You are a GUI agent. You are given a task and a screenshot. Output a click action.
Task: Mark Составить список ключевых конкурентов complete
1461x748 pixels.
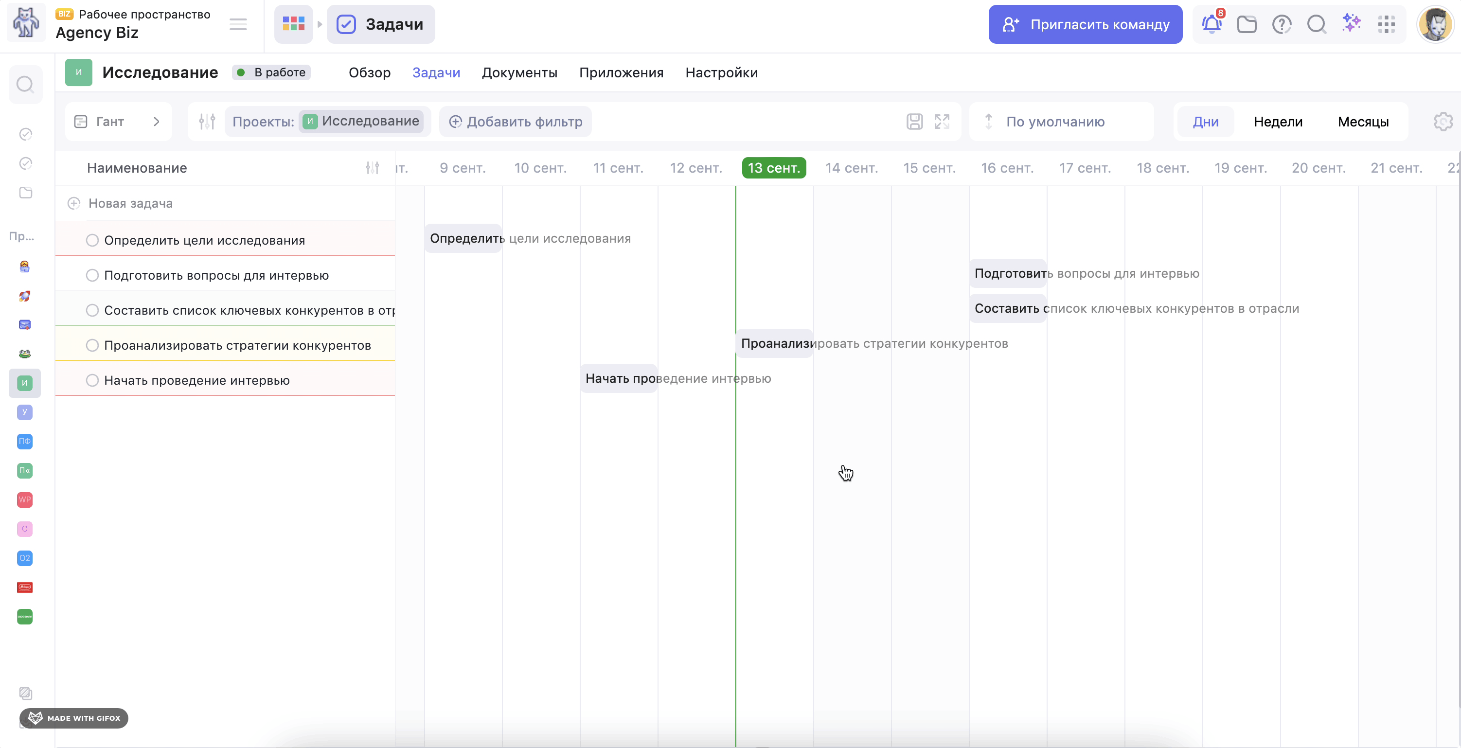(92, 311)
